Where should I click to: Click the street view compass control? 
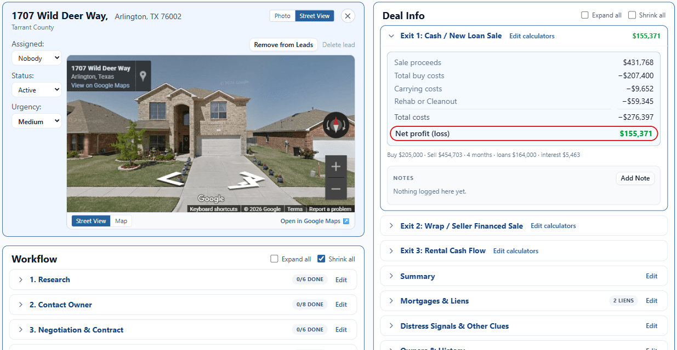coord(336,125)
